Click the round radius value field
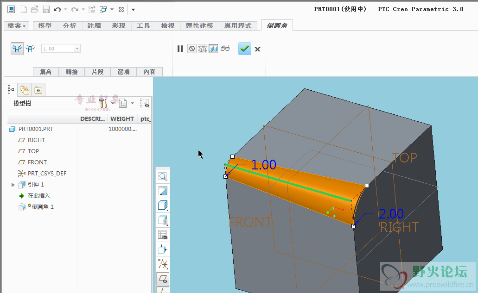Viewport: 478px width, 293px height. 57,49
